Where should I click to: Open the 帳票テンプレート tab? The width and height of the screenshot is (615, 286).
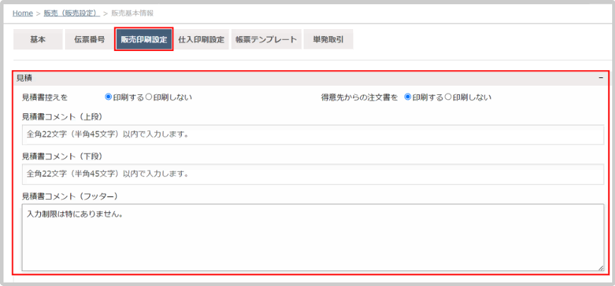pyautogui.click(x=266, y=40)
